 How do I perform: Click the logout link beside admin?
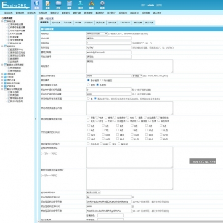point(159,5)
